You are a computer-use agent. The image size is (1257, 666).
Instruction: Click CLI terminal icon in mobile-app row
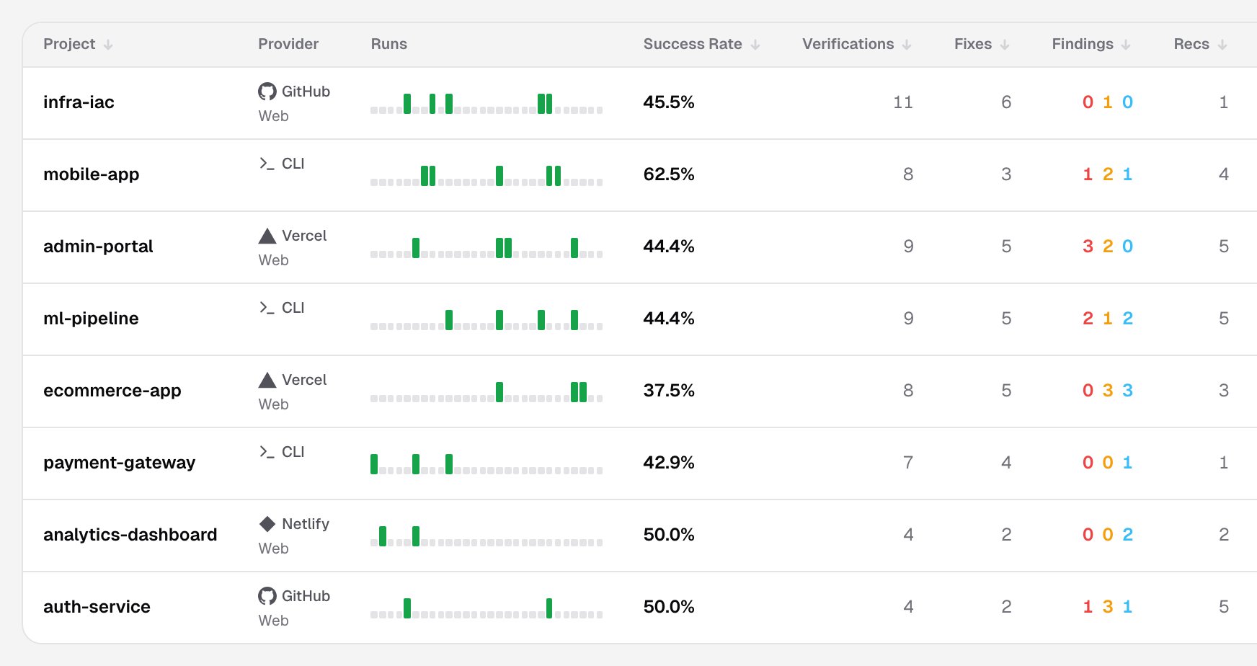pyautogui.click(x=267, y=164)
